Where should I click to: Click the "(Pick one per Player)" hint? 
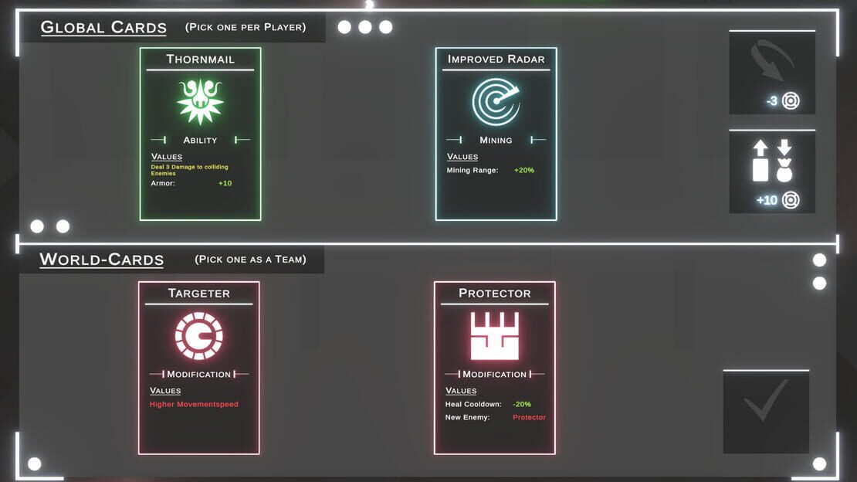coord(246,27)
